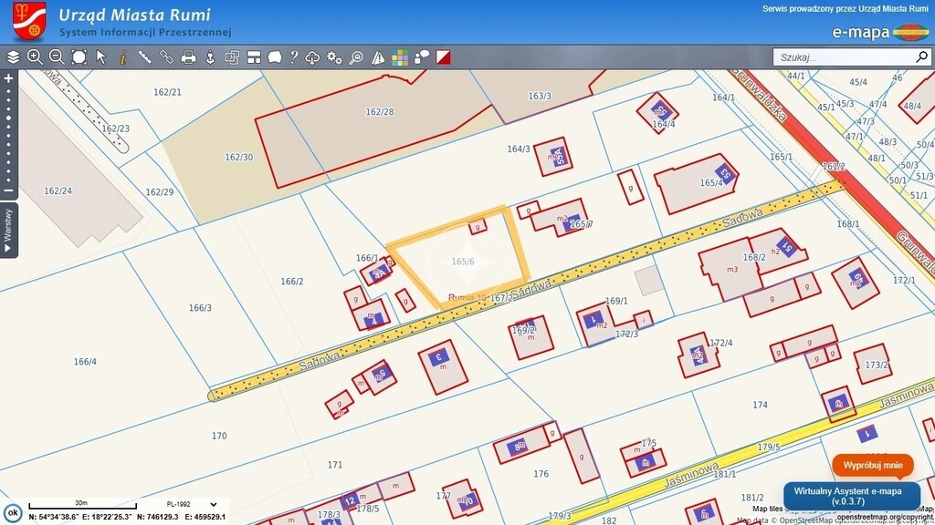
Task: Open Wirtualny Asystent e-mapa
Action: [x=851, y=497]
